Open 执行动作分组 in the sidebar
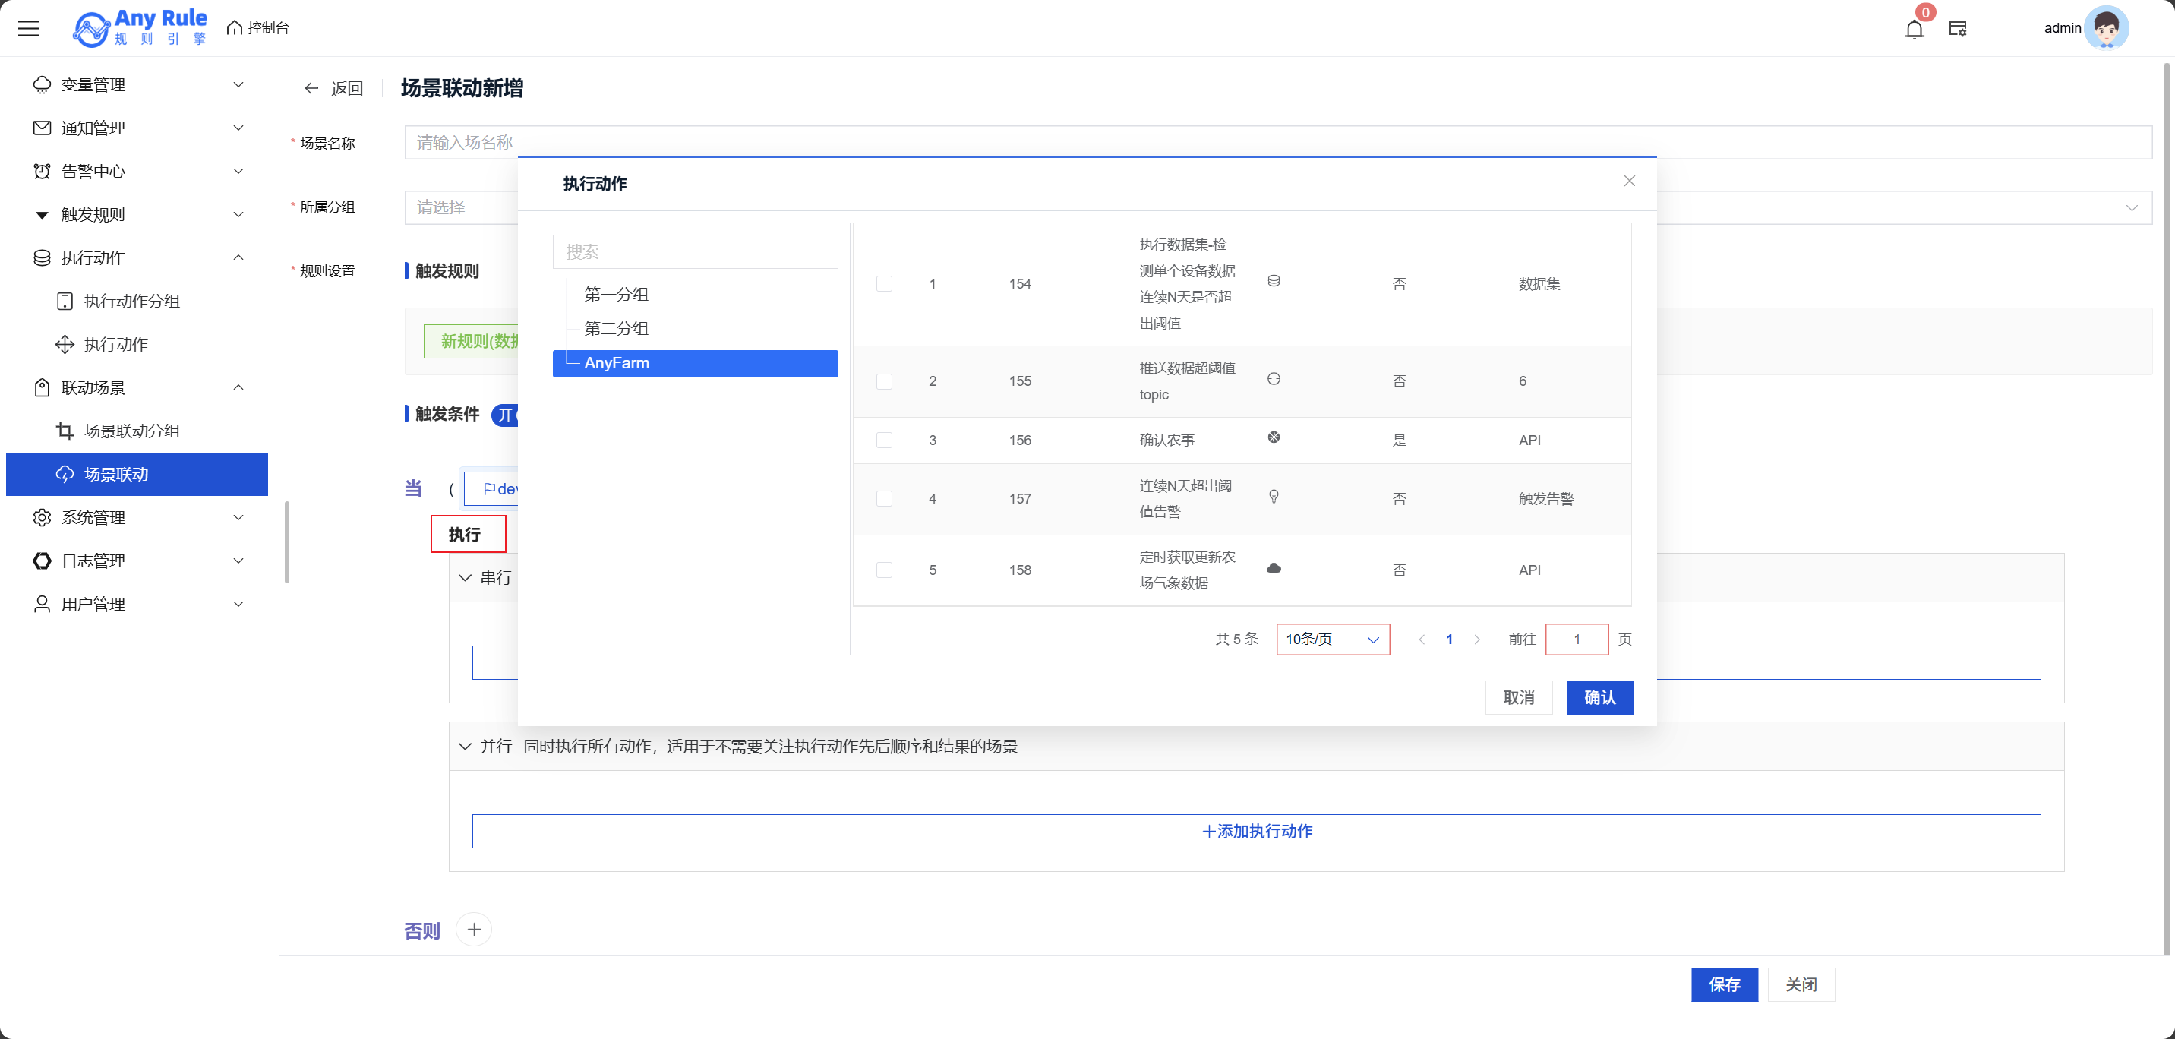2175x1039 pixels. click(x=131, y=301)
